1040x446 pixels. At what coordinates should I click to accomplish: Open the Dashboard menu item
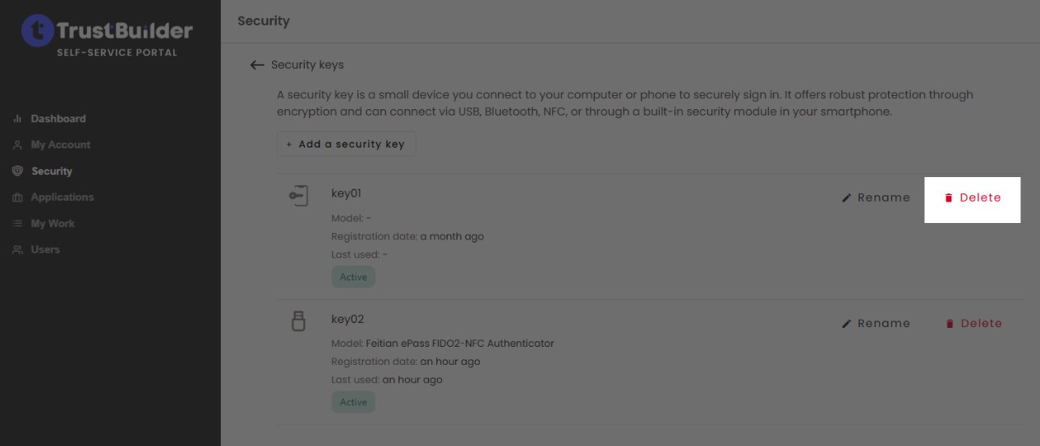58,119
